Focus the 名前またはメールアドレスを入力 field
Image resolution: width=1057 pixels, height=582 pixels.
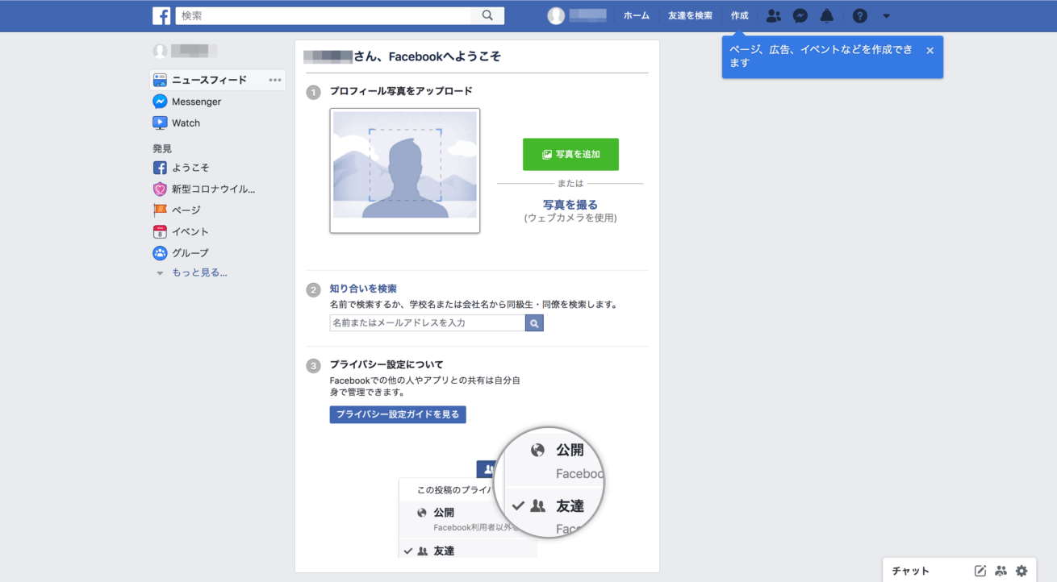[428, 322]
